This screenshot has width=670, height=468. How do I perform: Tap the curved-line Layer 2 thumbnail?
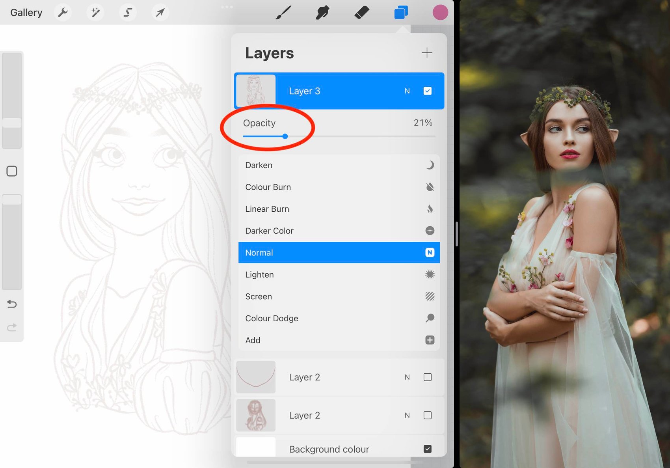point(256,377)
